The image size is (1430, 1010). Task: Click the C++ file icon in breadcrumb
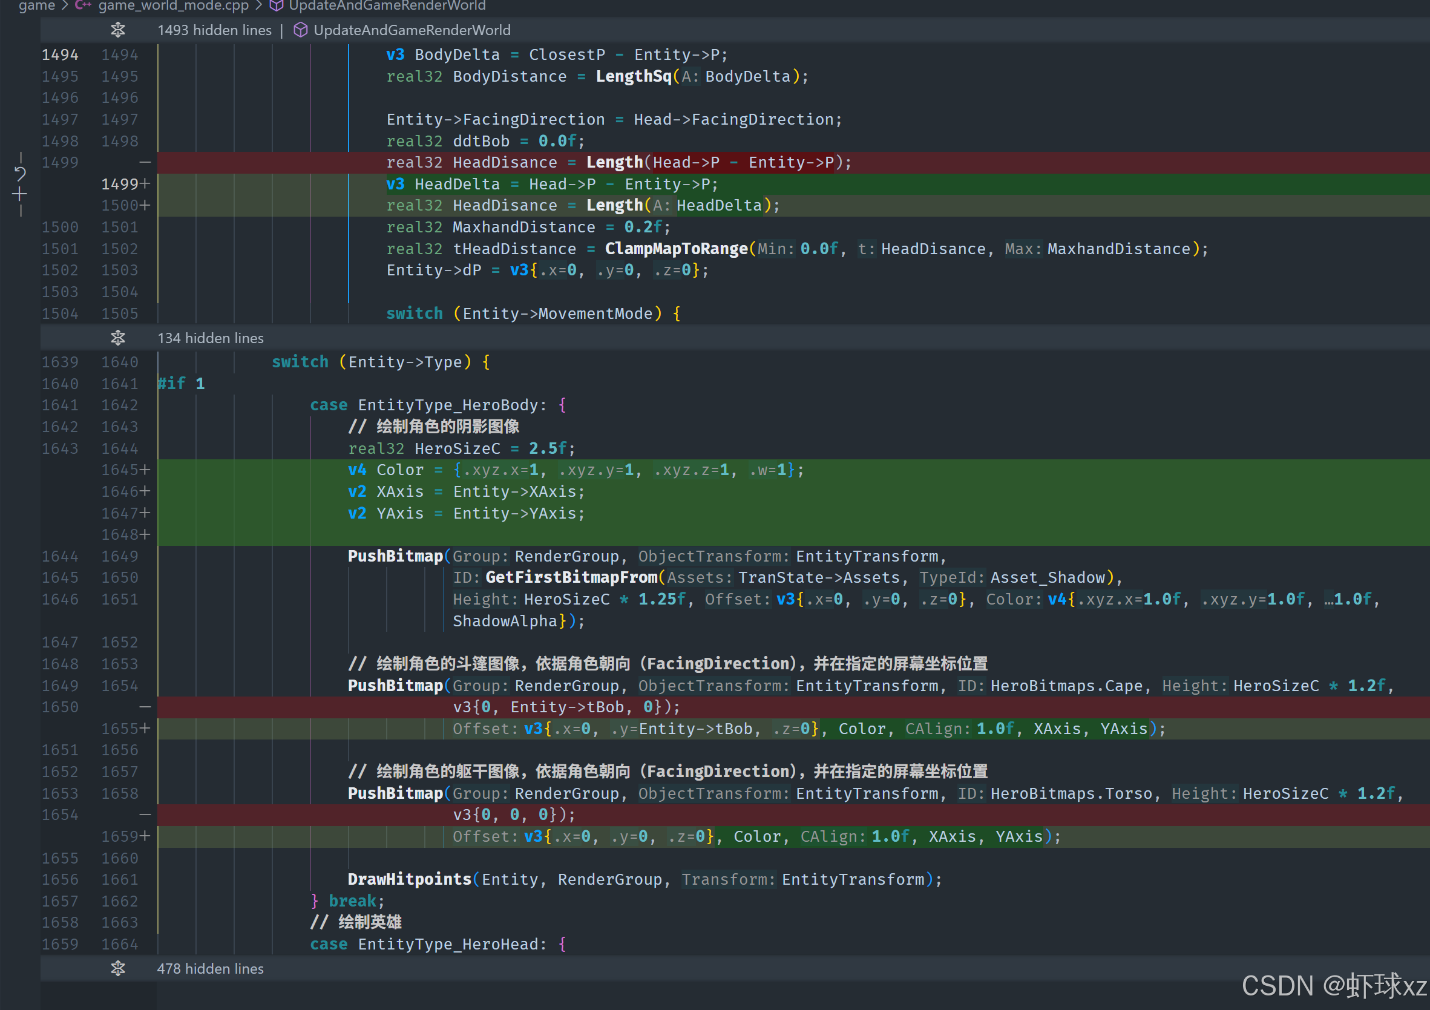pyautogui.click(x=83, y=5)
